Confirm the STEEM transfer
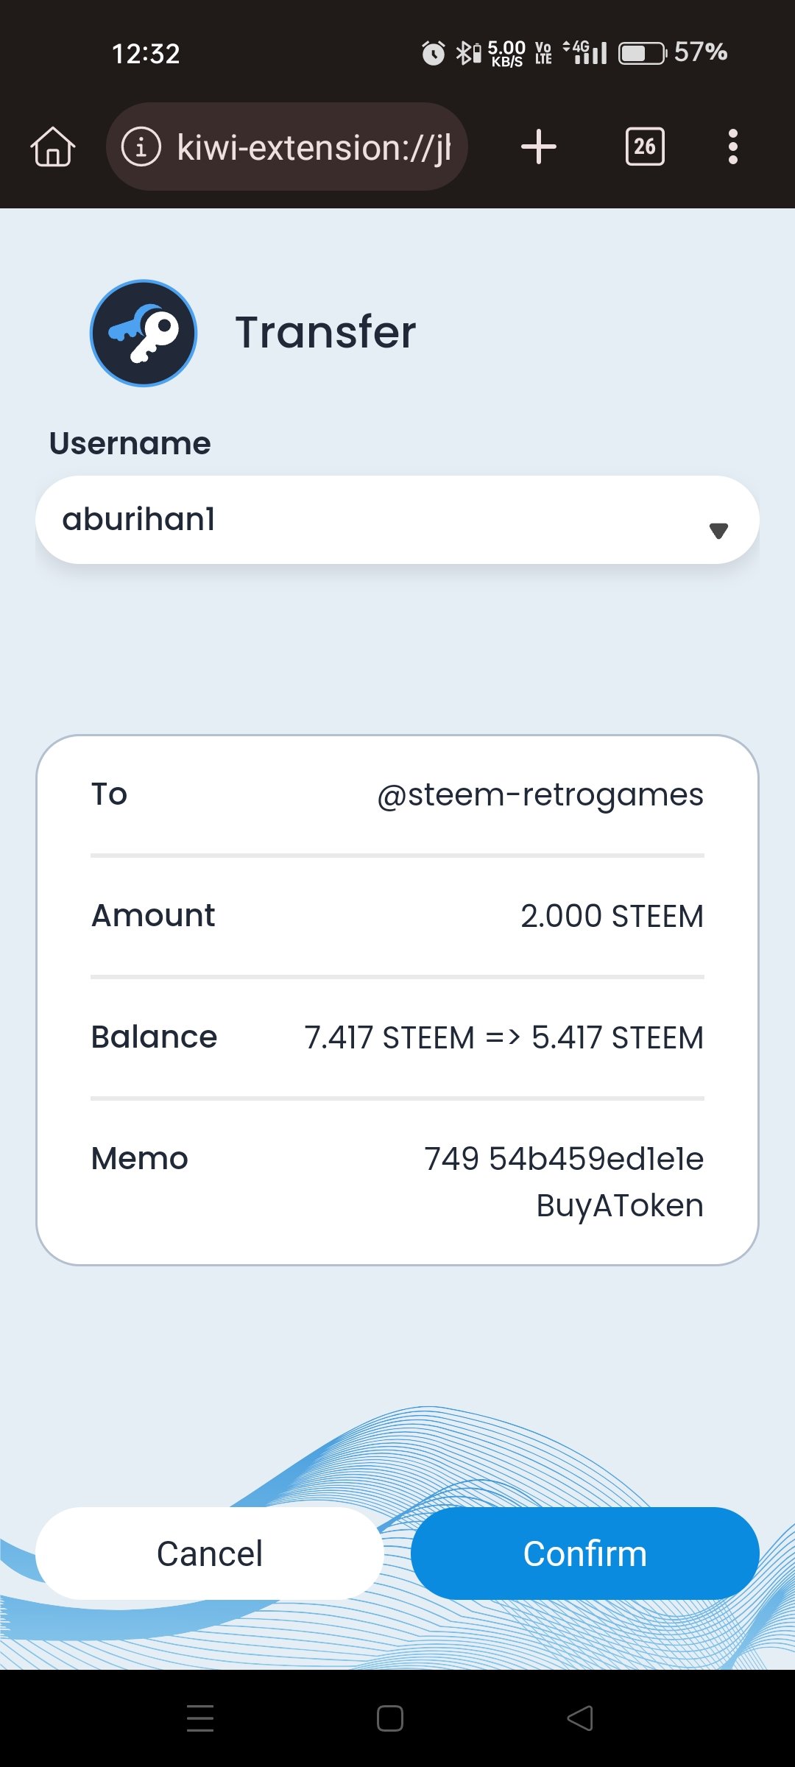 tap(584, 1553)
